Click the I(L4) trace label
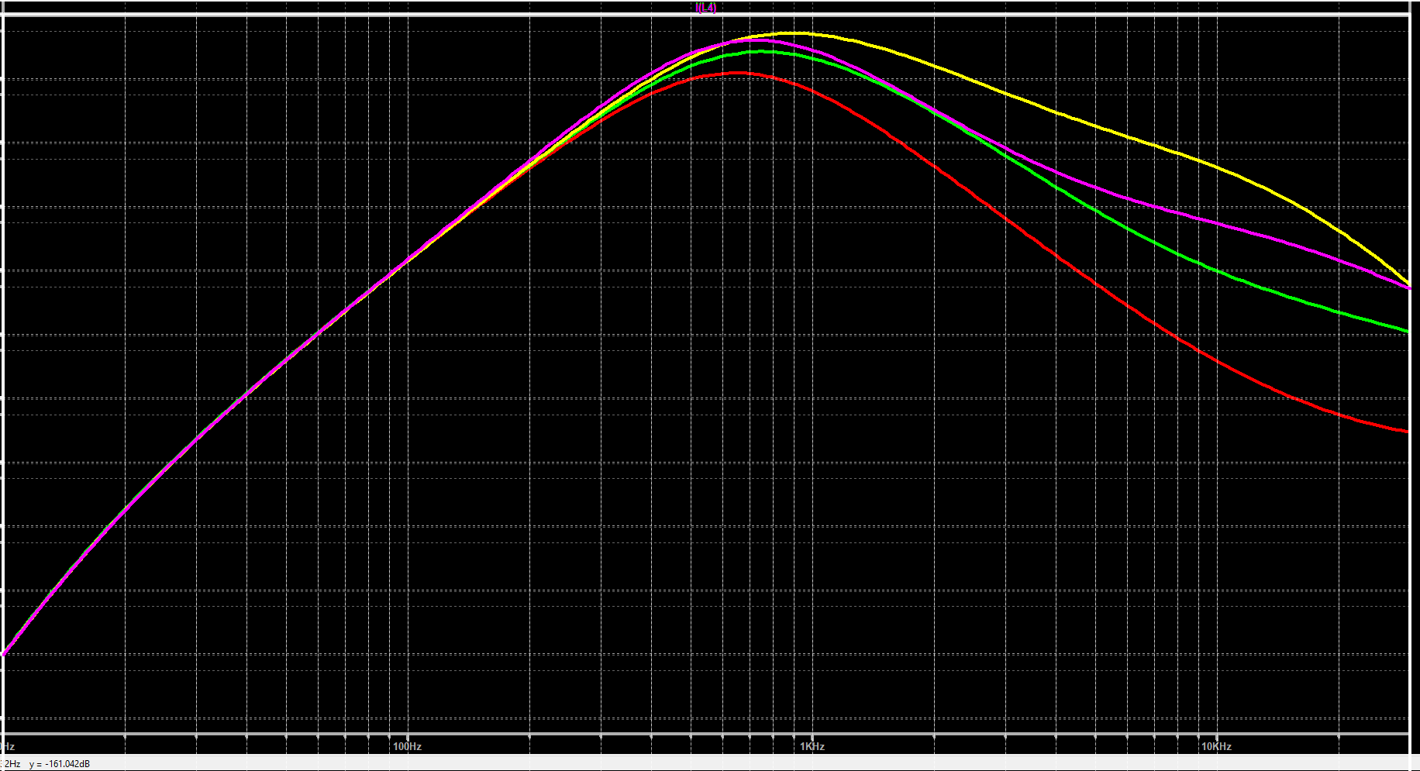Image resolution: width=1420 pixels, height=771 pixels. [x=705, y=8]
